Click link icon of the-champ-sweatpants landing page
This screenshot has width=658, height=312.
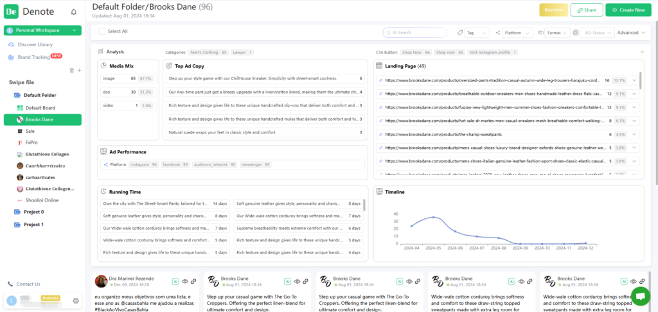[381, 135]
